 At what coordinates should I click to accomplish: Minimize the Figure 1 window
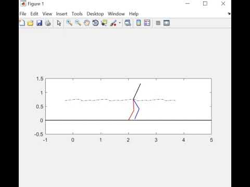pos(187,4)
